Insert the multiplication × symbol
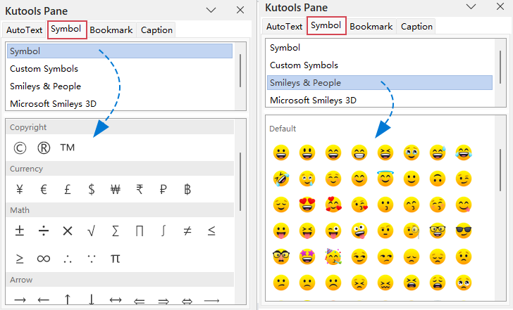The image size is (513, 310). 68,231
